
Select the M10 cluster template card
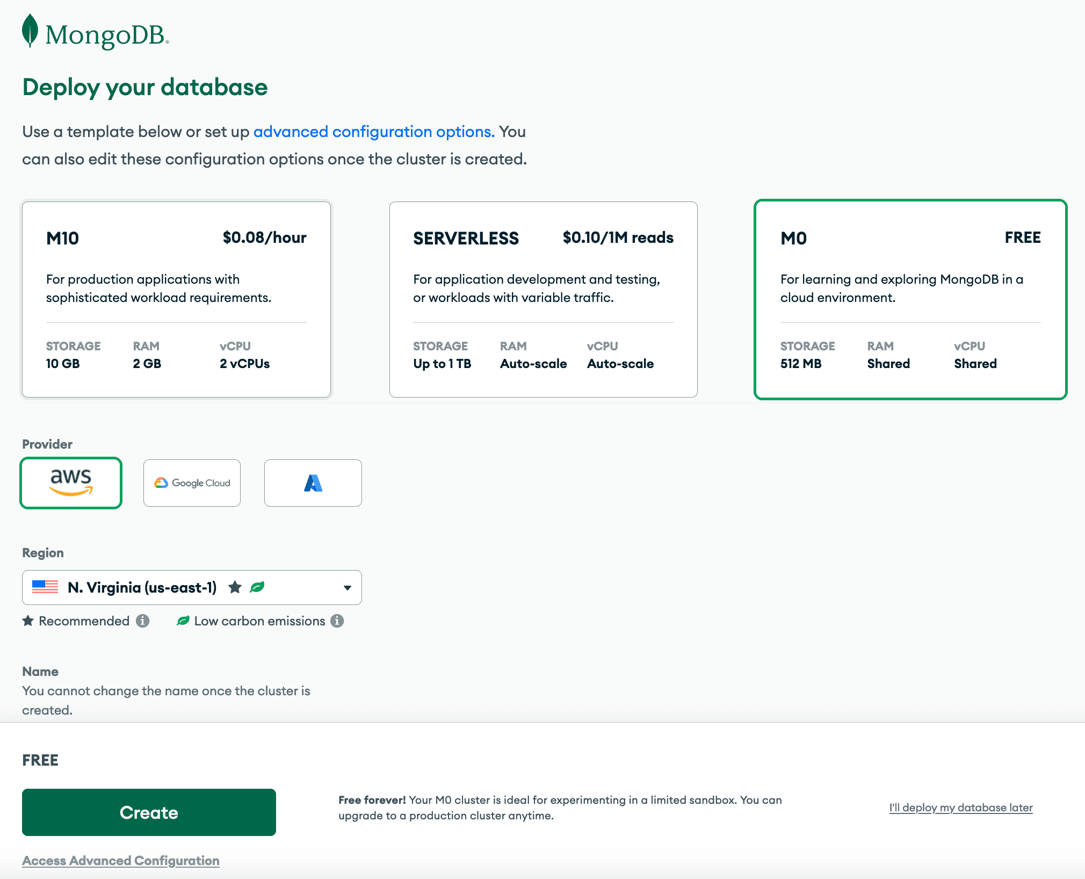pos(176,299)
